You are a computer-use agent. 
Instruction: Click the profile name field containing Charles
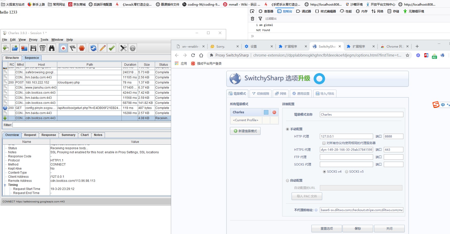coord(361,115)
